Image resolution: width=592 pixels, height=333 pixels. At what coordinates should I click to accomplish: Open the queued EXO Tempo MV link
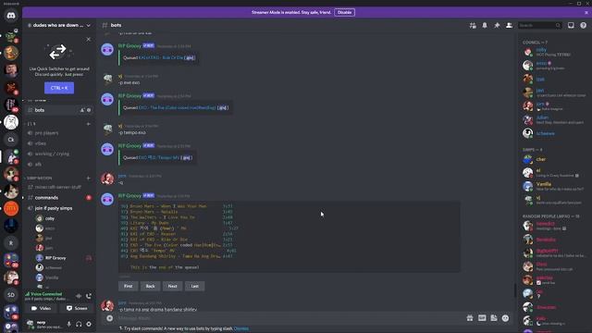(x=158, y=157)
